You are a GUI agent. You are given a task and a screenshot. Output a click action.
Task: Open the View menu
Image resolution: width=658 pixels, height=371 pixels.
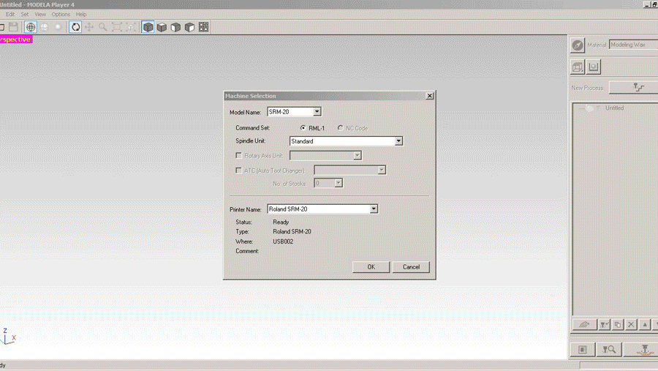pos(40,15)
